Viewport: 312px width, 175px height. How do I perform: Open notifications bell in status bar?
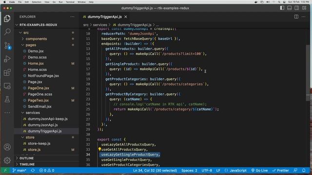pyautogui.click(x=304, y=171)
